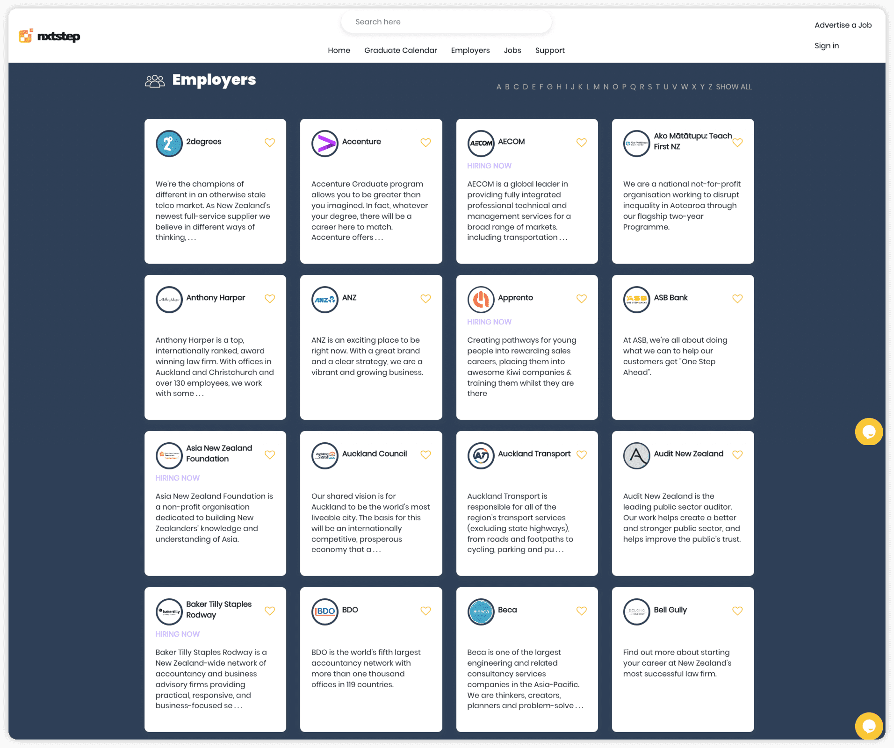Favorite ASB Bank with the heart

[737, 299]
